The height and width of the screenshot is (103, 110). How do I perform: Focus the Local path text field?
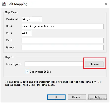54,64
